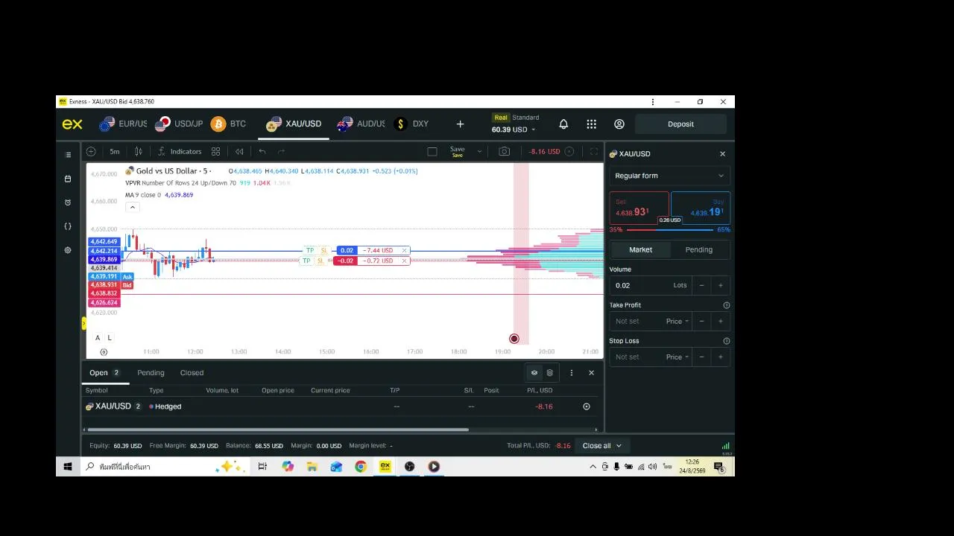This screenshot has height=536, width=954.
Task: Go to current date target icon
Action: click(x=104, y=351)
